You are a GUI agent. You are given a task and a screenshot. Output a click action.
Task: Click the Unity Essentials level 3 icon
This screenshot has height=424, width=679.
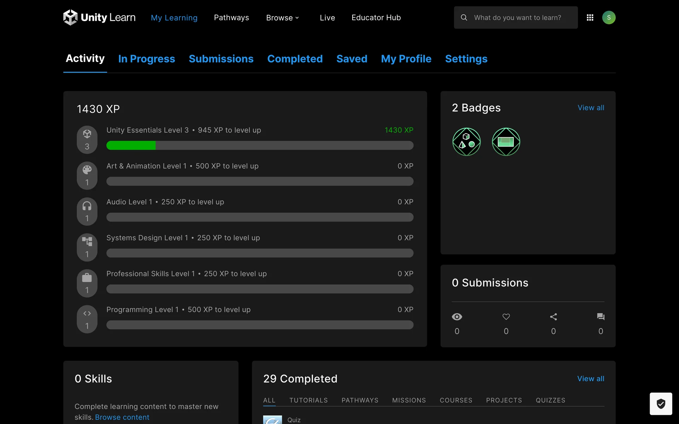[x=87, y=139]
